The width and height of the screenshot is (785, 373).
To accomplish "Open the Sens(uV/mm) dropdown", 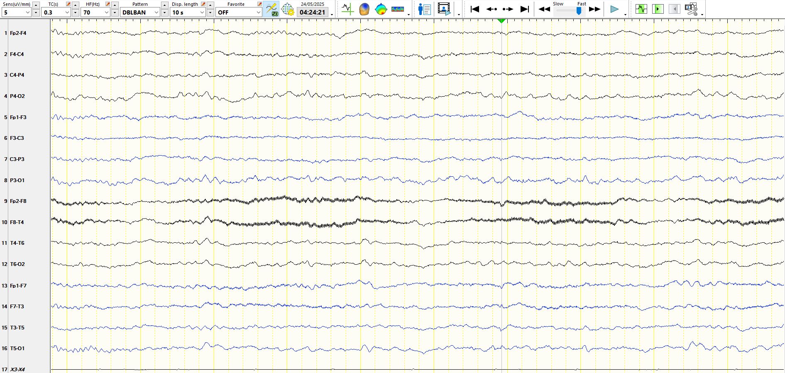I will click(x=28, y=12).
